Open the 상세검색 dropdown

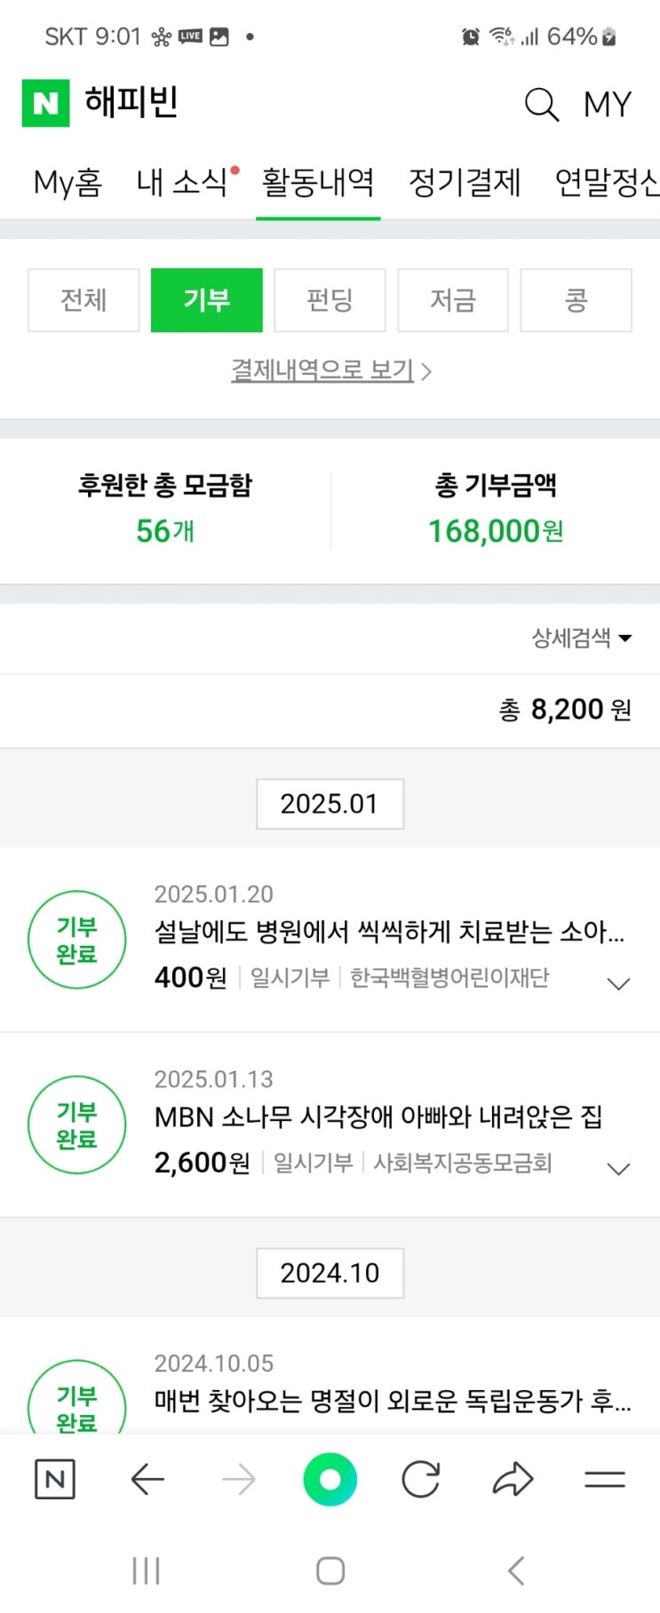(581, 638)
